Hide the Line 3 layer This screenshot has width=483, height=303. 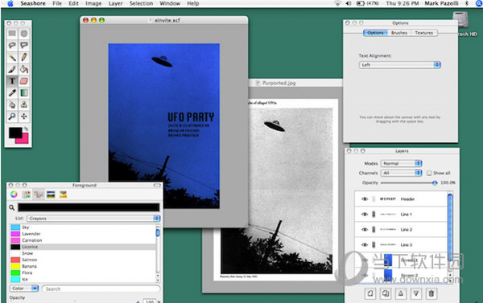[365, 245]
